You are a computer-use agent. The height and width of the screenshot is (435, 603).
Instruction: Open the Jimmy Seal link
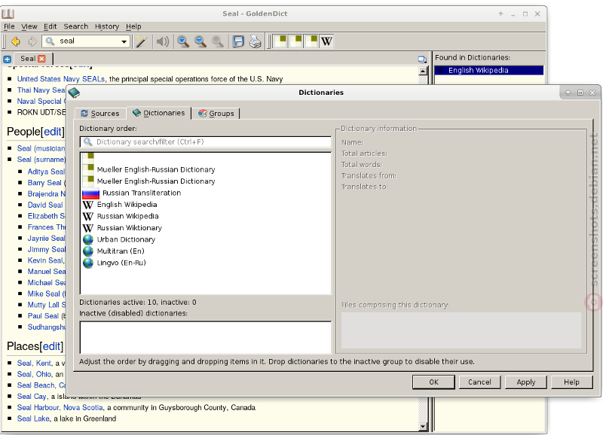(x=47, y=250)
